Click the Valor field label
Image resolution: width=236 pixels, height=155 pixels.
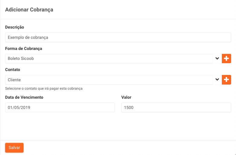pos(126,97)
